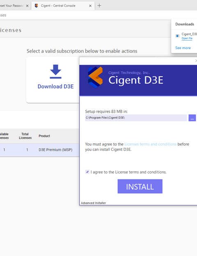Close the Reset Your Password tab
Screen dimensions: 197x256
point(27,6)
